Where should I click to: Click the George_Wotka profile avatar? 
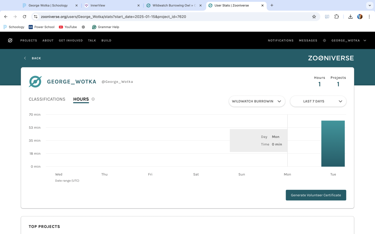point(35,82)
